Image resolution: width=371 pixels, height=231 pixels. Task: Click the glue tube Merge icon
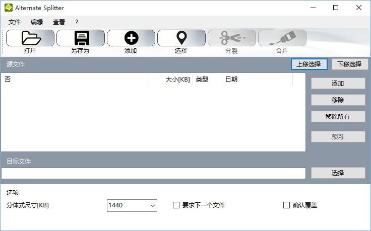click(282, 38)
